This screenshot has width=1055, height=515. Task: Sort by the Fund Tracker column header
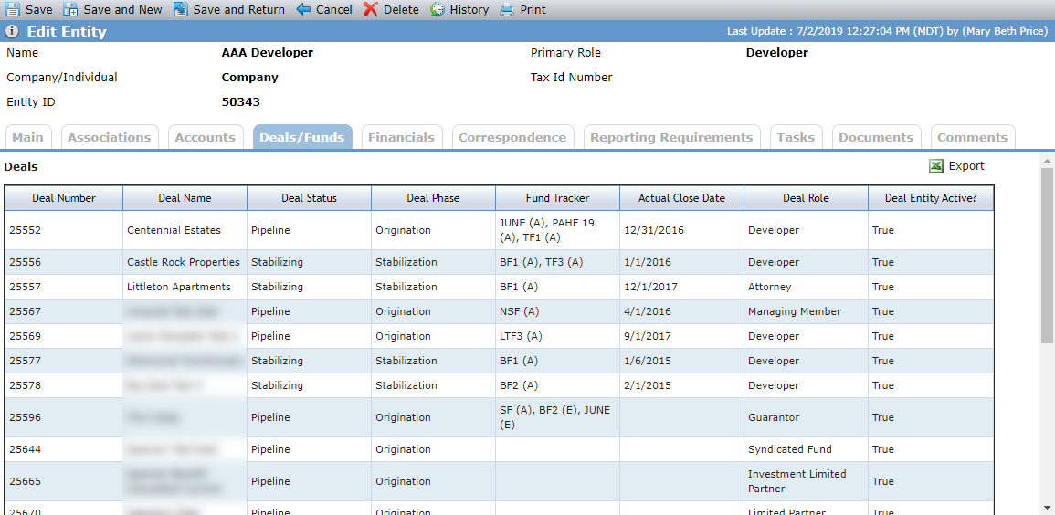tap(558, 198)
